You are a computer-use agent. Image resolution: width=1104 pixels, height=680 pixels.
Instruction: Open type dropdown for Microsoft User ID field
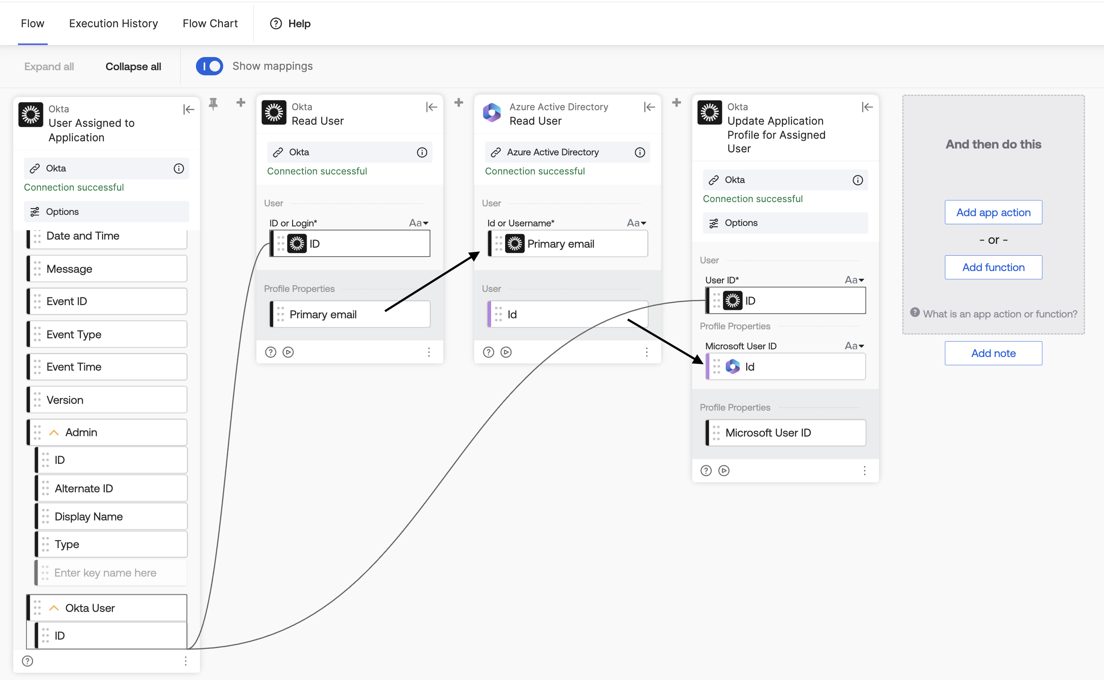coord(854,346)
